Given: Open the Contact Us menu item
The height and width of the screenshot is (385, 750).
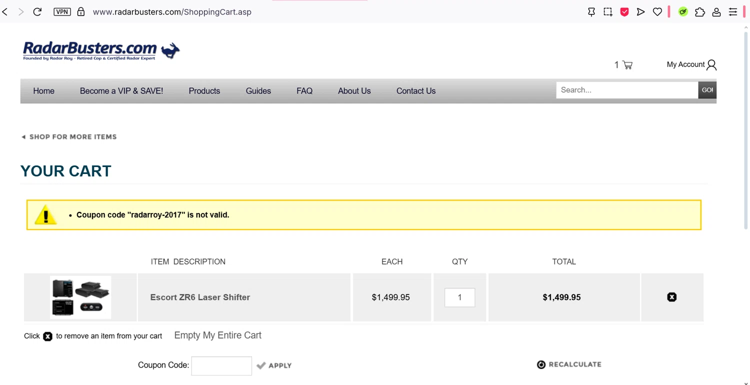Looking at the screenshot, I should click(416, 91).
